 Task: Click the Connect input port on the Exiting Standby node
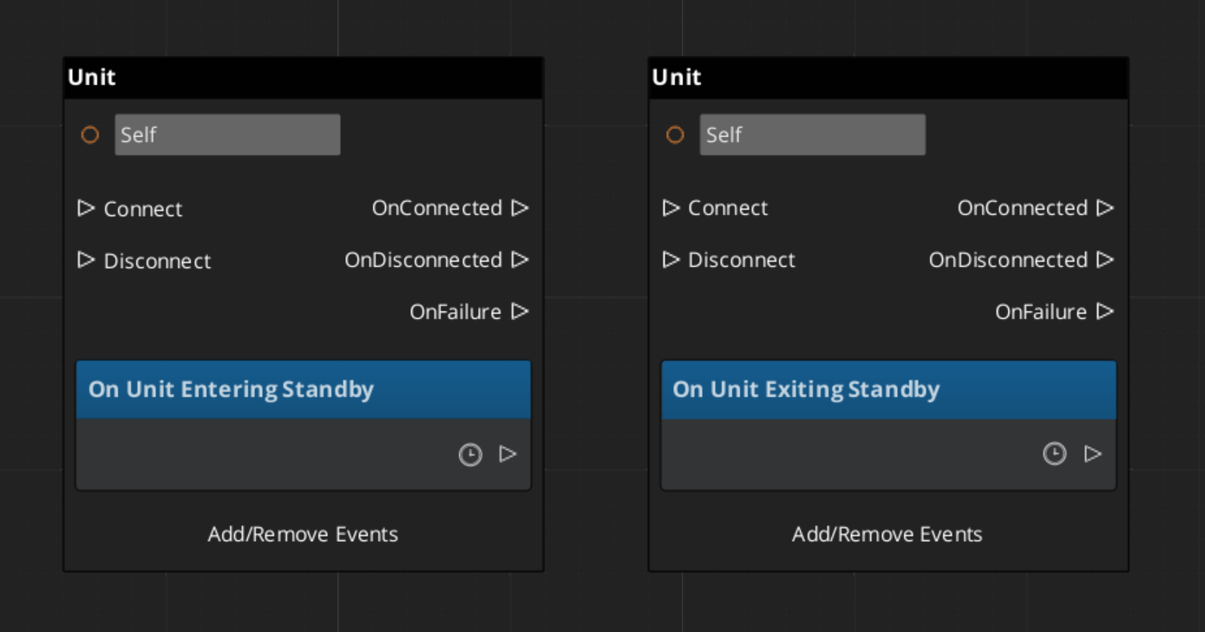tap(671, 208)
